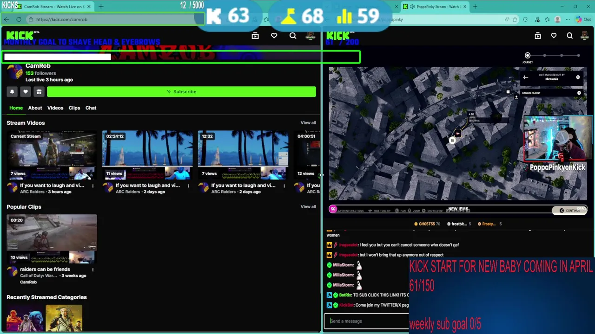Open the second recently streamed category cover

click(x=64, y=319)
